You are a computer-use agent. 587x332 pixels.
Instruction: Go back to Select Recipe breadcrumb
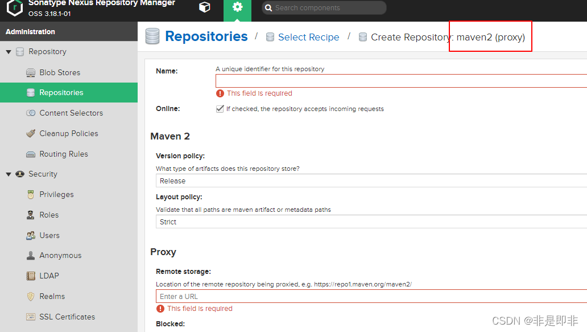[308, 37]
